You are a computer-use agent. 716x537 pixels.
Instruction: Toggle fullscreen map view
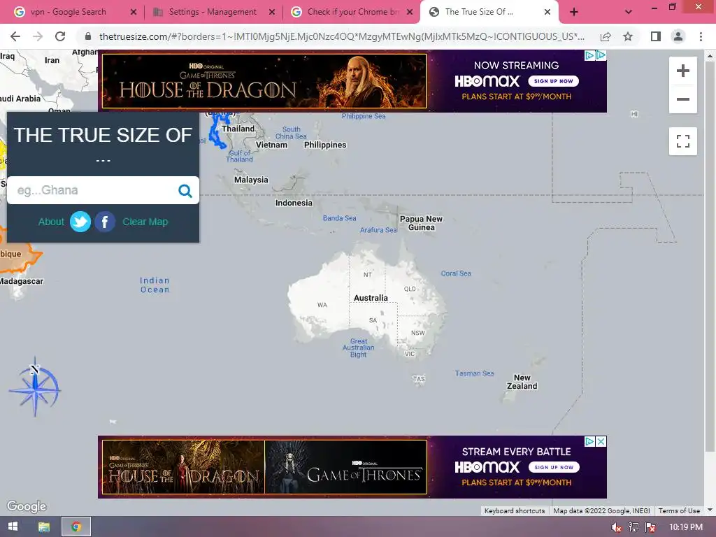click(x=682, y=141)
